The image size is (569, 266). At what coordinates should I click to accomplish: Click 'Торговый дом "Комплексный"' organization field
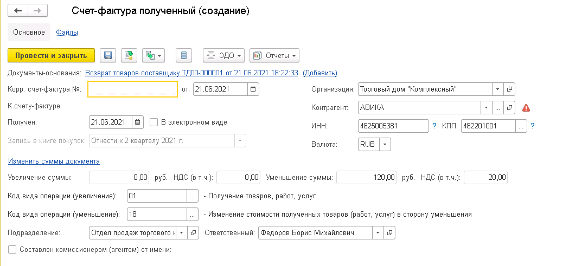(425, 89)
